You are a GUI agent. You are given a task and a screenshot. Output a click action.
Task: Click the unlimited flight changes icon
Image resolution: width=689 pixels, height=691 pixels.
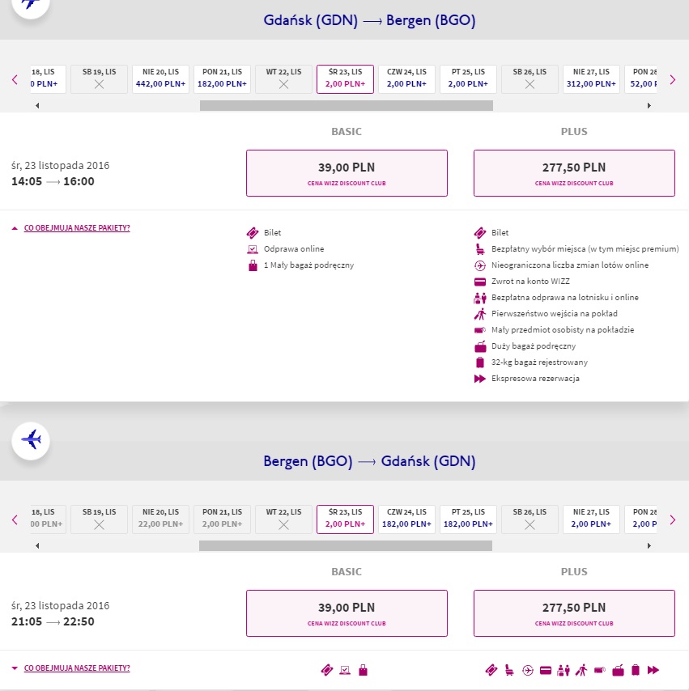click(x=480, y=265)
